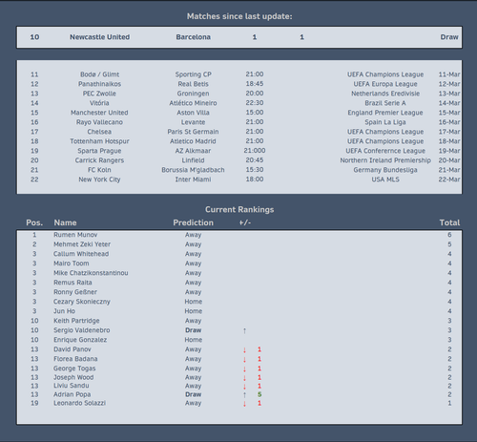
Task: Click the Total column header
Action: point(449,222)
